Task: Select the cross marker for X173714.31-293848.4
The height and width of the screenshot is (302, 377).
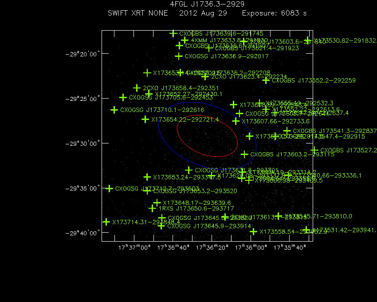Action: point(106,222)
